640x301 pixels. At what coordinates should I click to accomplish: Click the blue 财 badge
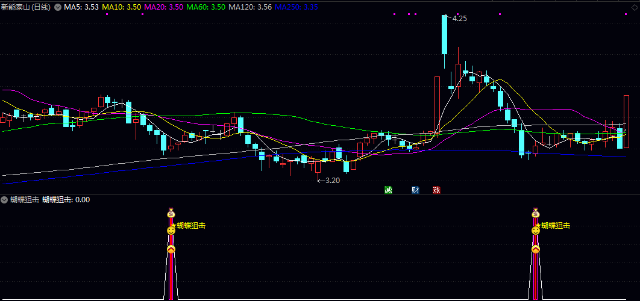(415, 190)
